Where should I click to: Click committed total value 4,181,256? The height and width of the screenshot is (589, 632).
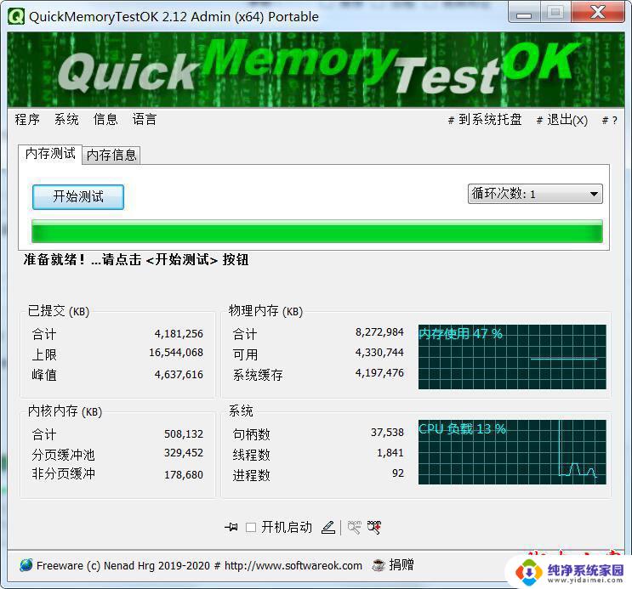(x=179, y=333)
